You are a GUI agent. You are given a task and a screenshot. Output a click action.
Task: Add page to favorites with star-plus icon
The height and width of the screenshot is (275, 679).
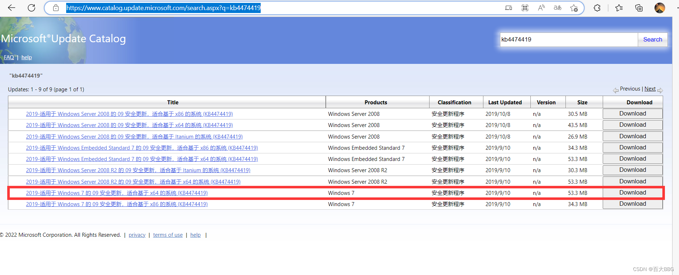tap(574, 8)
